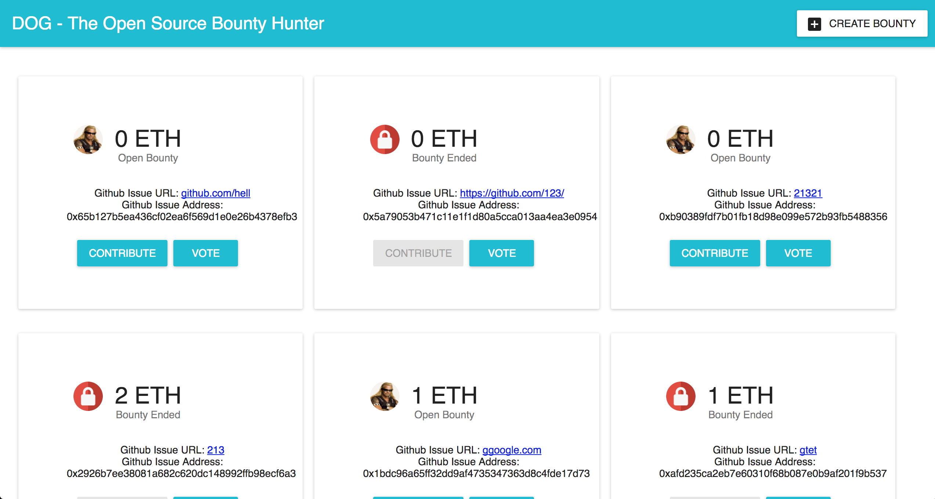Screen dimensions: 935x499
Task: Visit the ggoogle.com issue link
Action: pos(512,450)
